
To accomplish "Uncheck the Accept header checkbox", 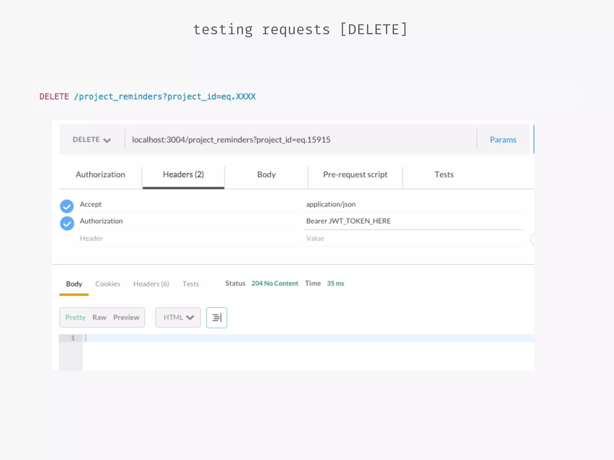I will 67,206.
